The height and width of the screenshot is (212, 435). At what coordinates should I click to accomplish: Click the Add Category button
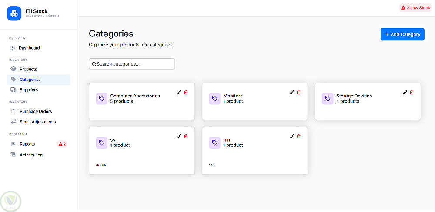tap(402, 34)
